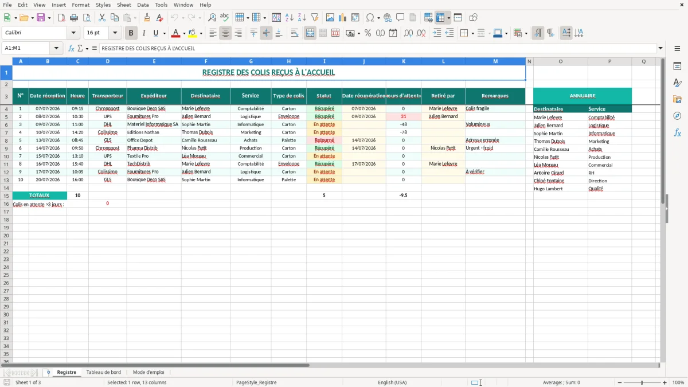Click zoom in plus button
Viewport: 688px width, 387px height.
pos(664,382)
